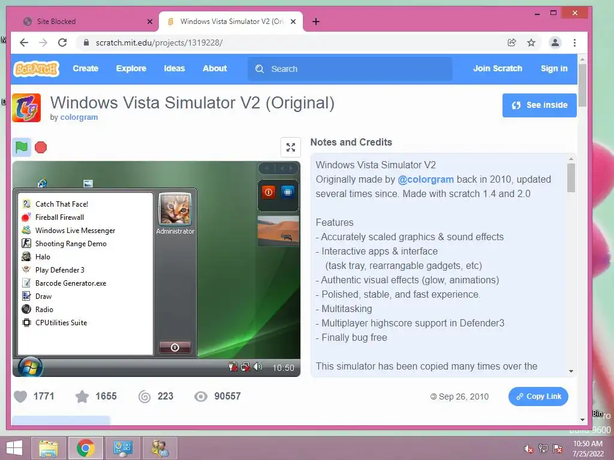Favorite the project with the star
Screen dimensions: 614x460
82,397
